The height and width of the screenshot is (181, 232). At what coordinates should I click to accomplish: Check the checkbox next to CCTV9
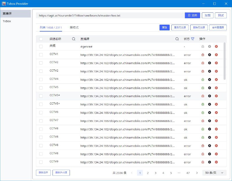(x=41, y=162)
